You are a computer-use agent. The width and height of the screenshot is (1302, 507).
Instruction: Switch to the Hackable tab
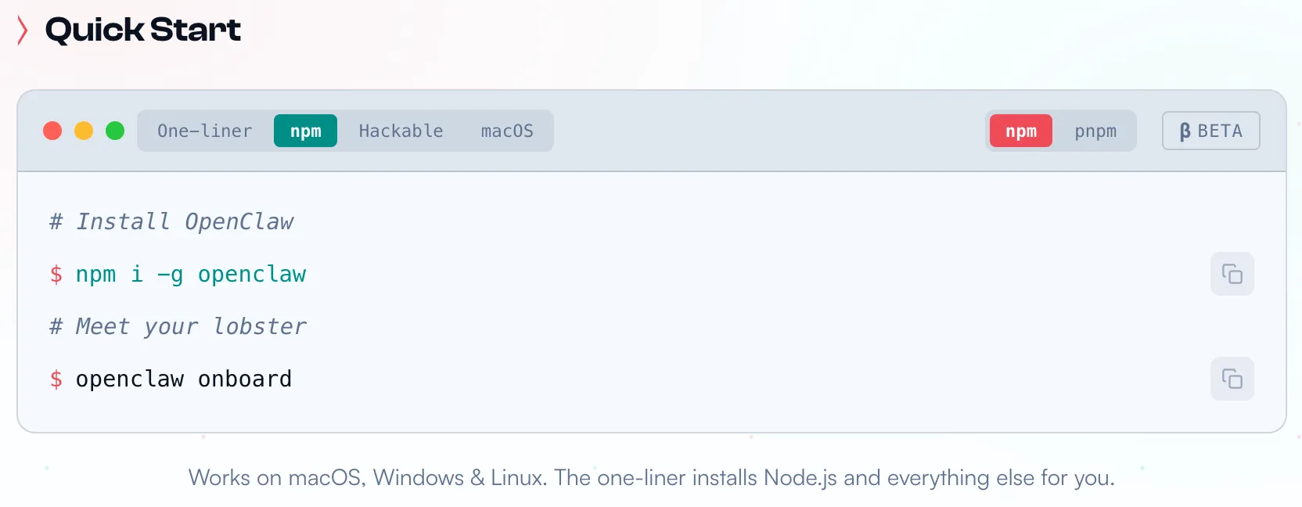click(x=401, y=131)
